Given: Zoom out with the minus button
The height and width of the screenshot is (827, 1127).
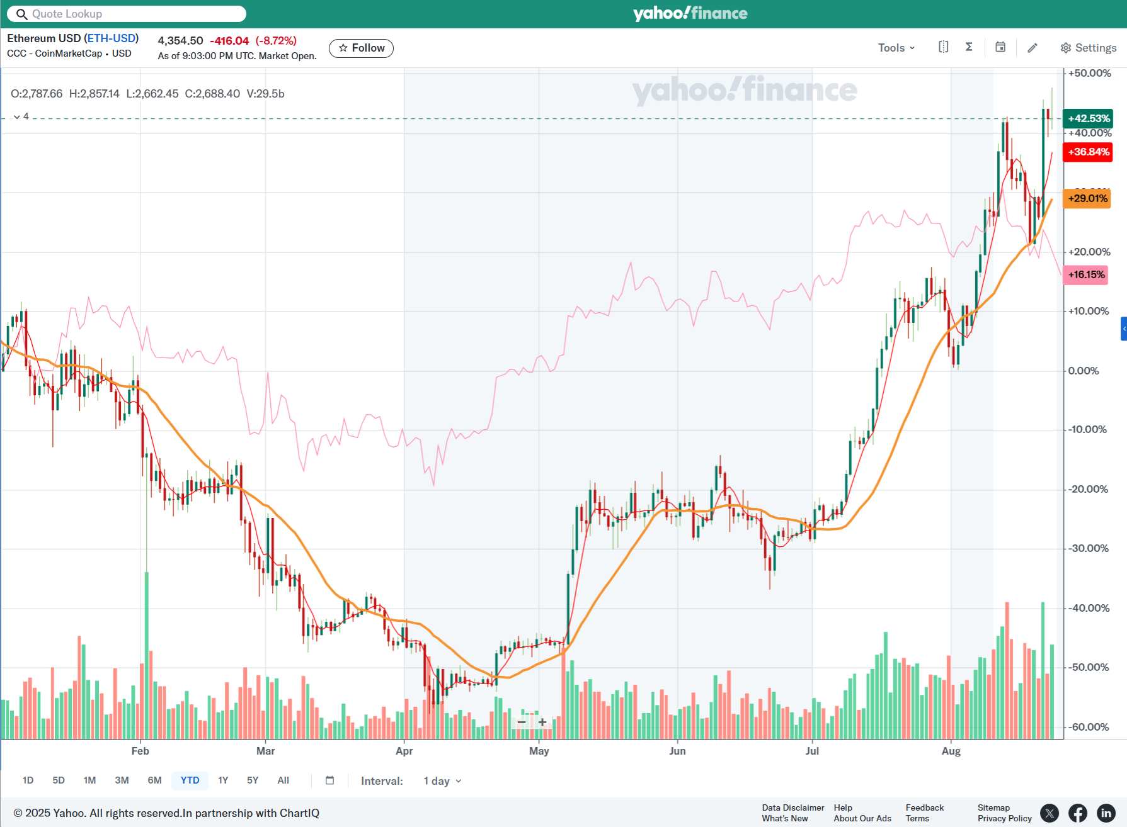Looking at the screenshot, I should 522,722.
